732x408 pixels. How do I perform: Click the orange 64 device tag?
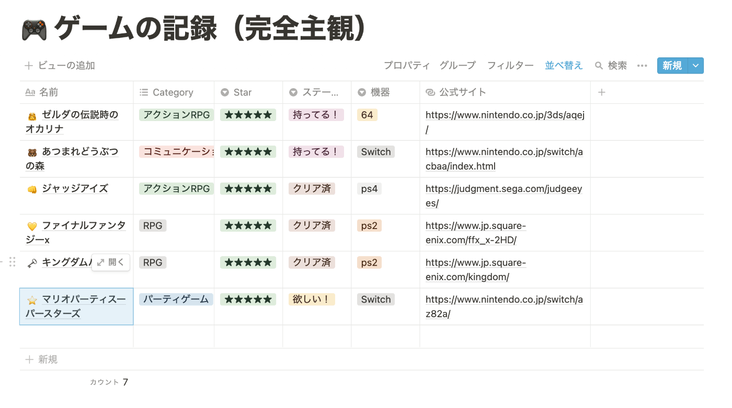[367, 115]
